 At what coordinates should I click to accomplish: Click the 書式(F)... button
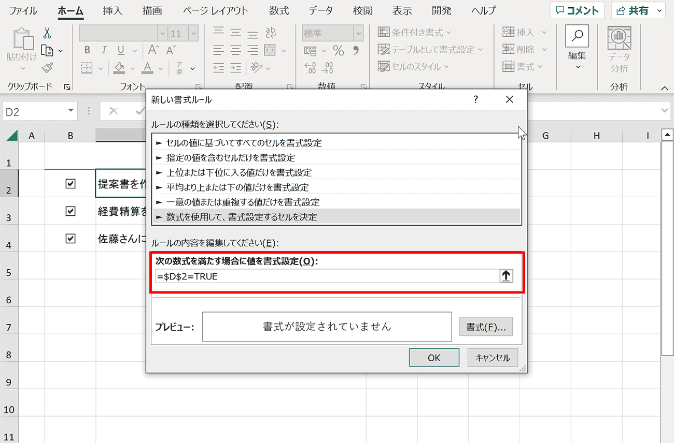pos(486,327)
